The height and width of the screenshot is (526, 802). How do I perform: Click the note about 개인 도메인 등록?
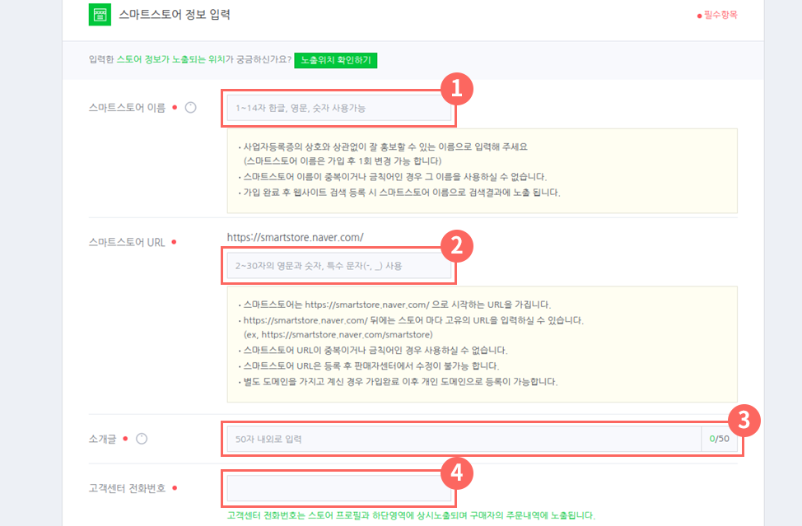pyautogui.click(x=398, y=382)
